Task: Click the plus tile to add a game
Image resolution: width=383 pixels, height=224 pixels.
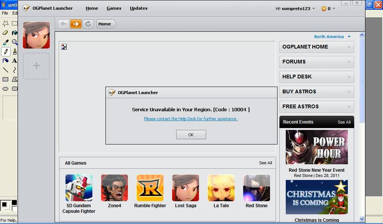Action: (36, 66)
